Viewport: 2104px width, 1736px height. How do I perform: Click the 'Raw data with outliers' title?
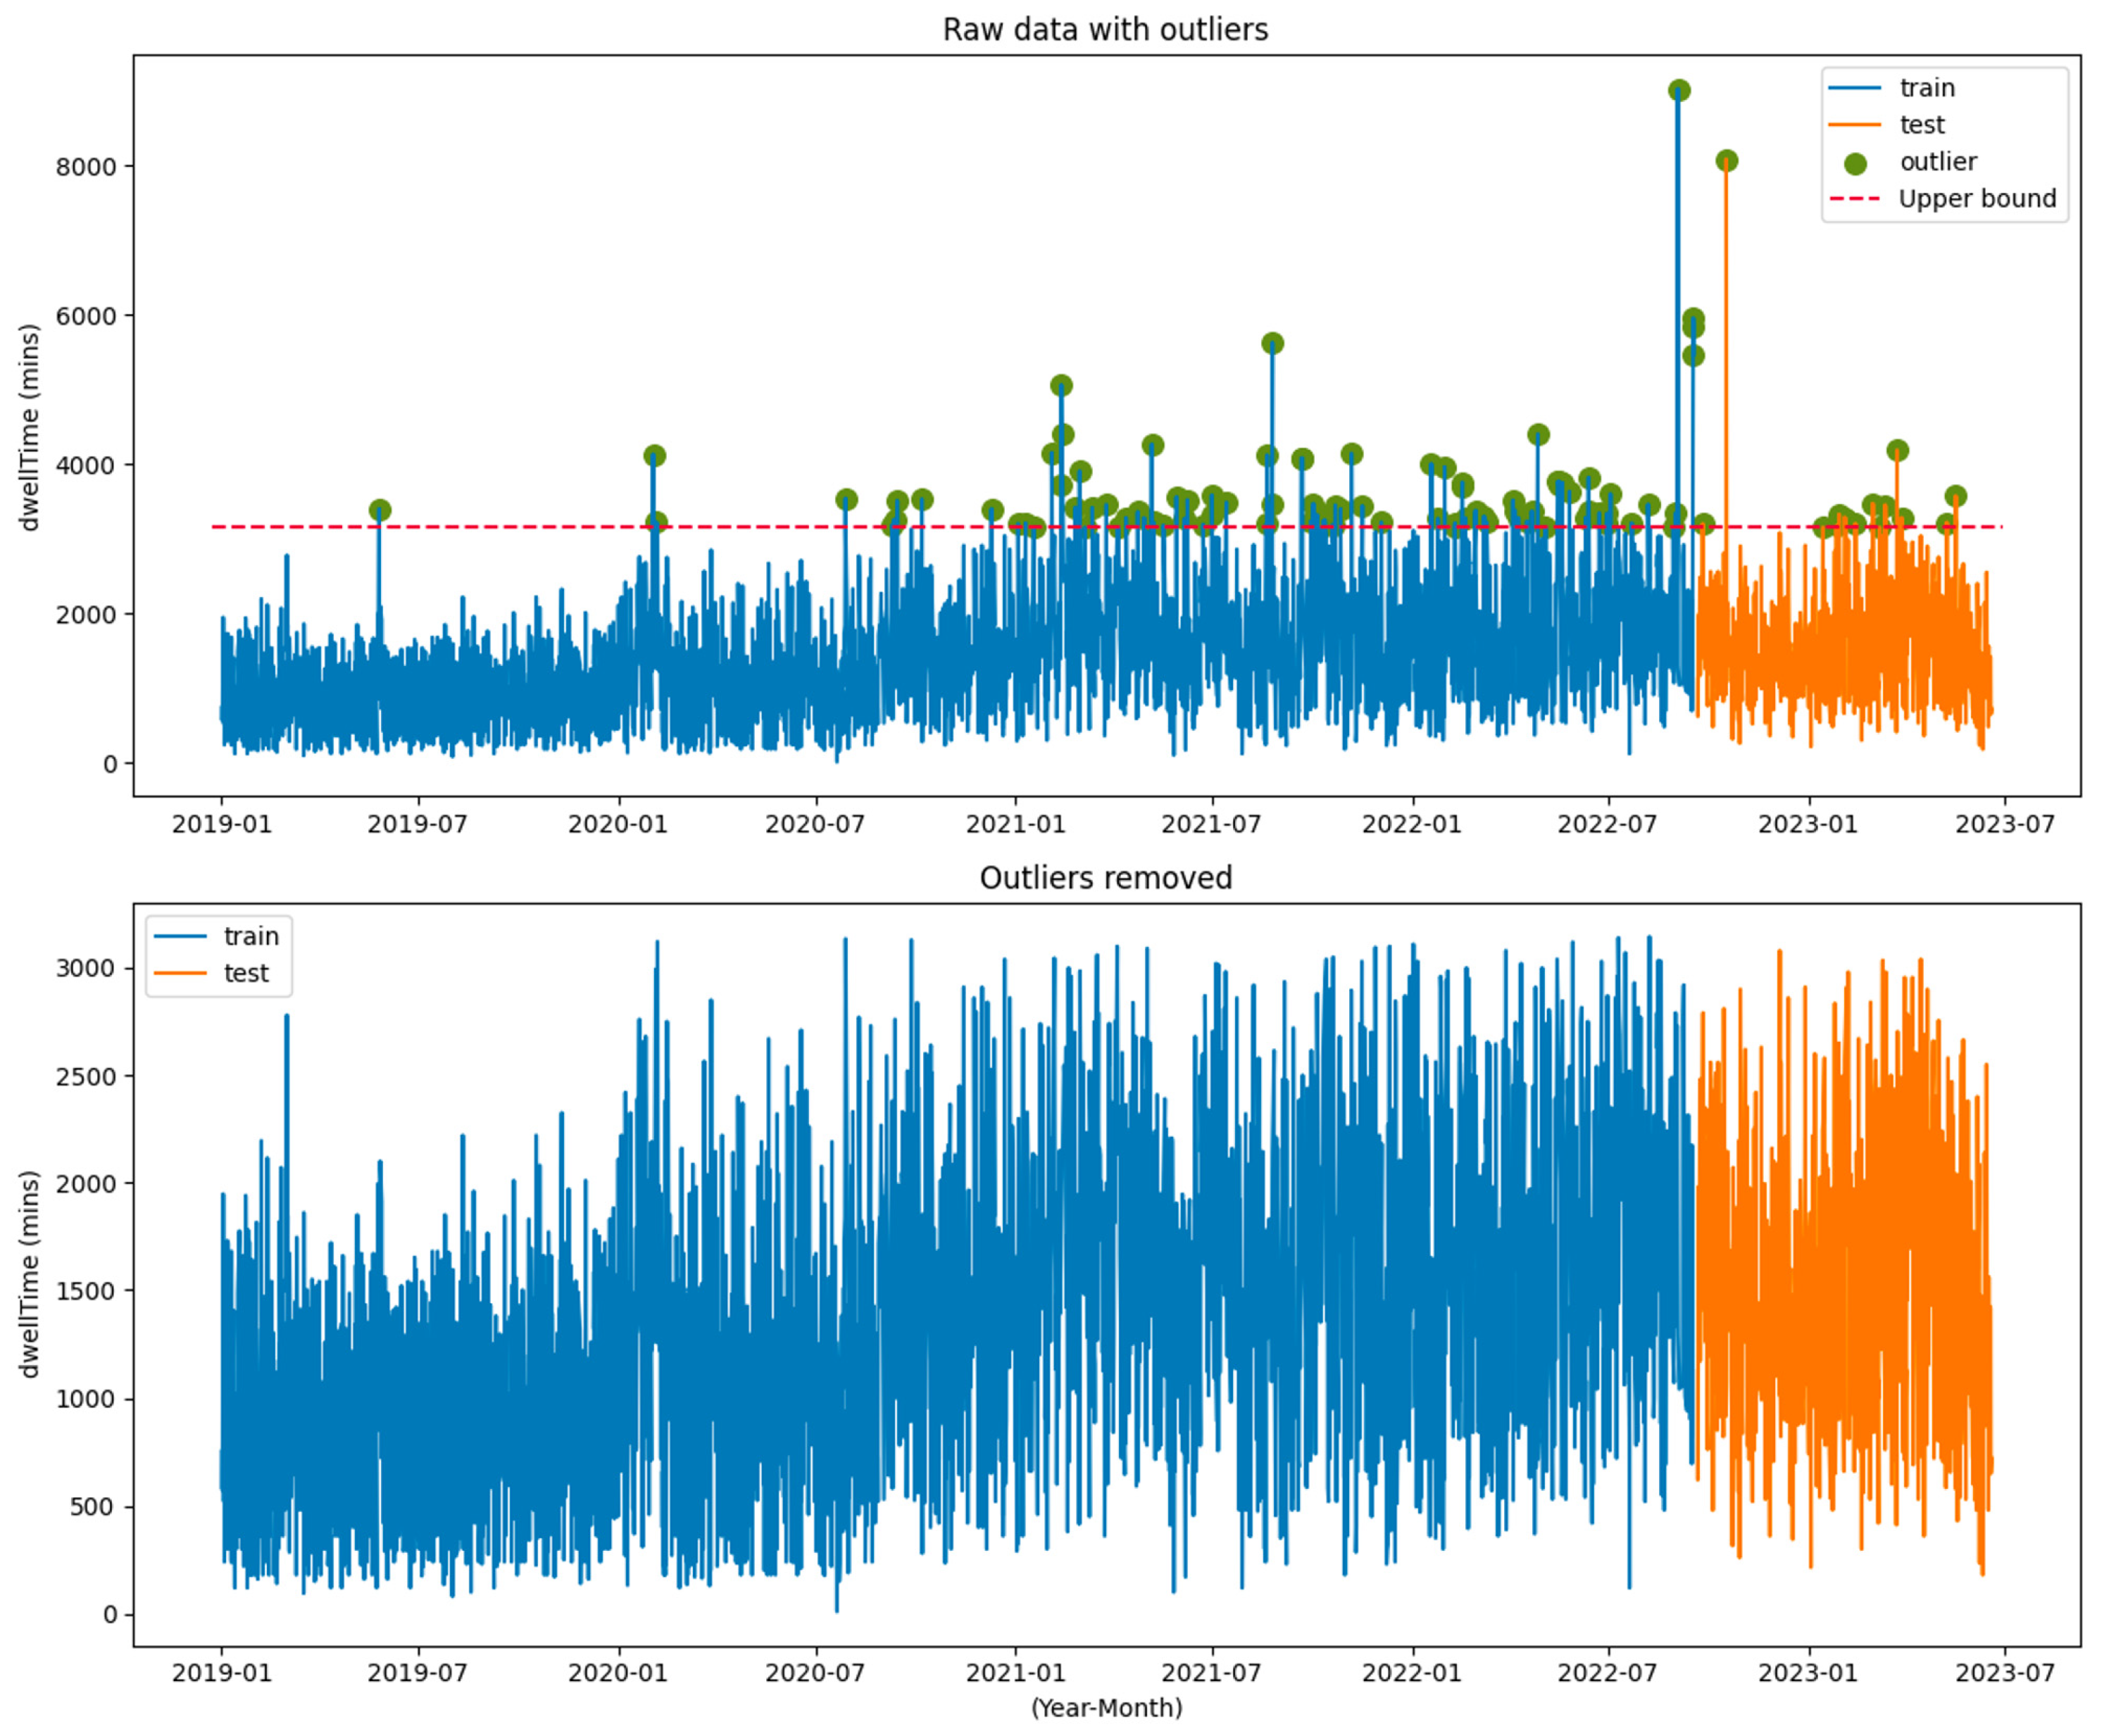coord(1105,29)
